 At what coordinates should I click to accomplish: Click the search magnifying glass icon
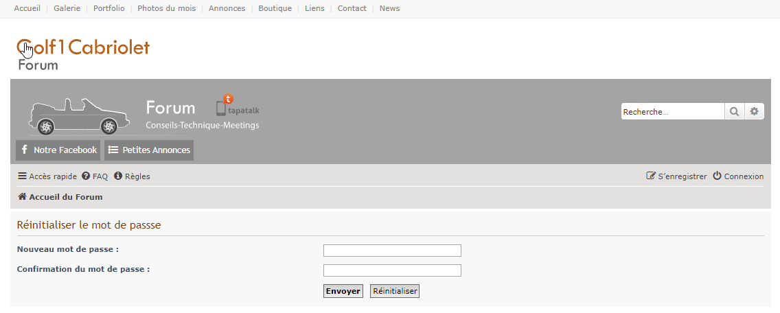734,111
